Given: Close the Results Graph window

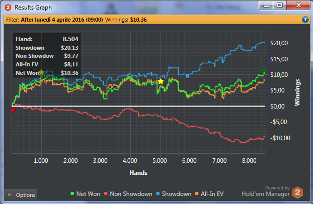Looking at the screenshot, I should pos(298,6).
